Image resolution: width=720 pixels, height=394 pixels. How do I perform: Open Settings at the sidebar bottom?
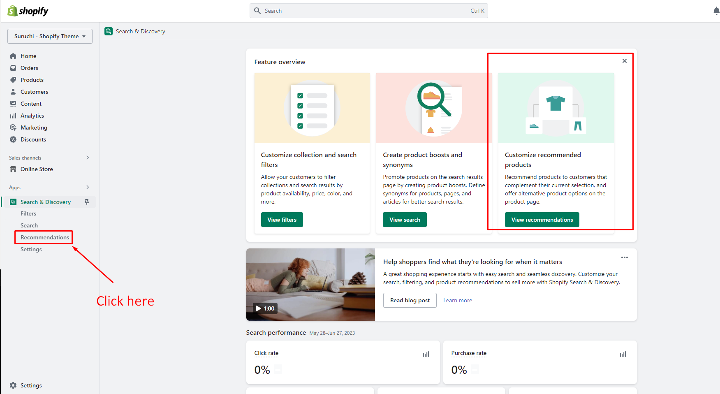31,385
